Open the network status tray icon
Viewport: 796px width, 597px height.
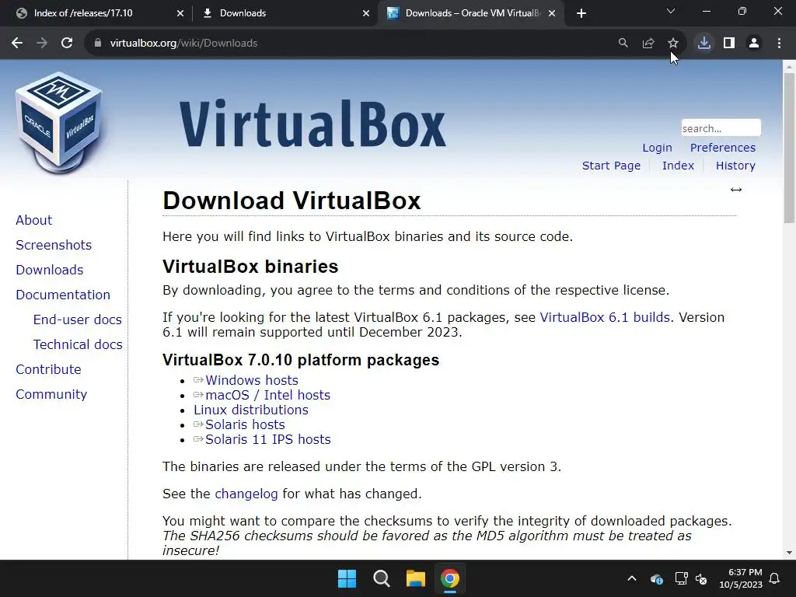pyautogui.click(x=681, y=578)
